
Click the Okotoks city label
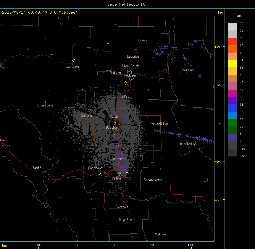click(122, 207)
